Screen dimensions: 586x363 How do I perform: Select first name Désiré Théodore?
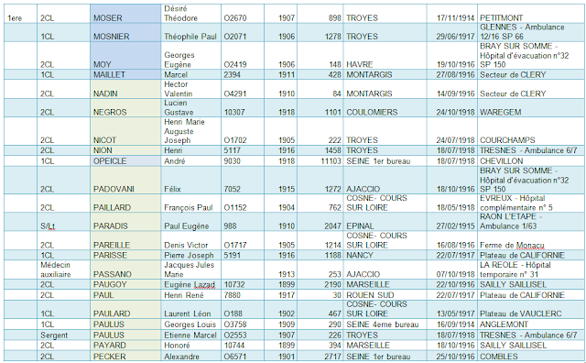click(181, 13)
